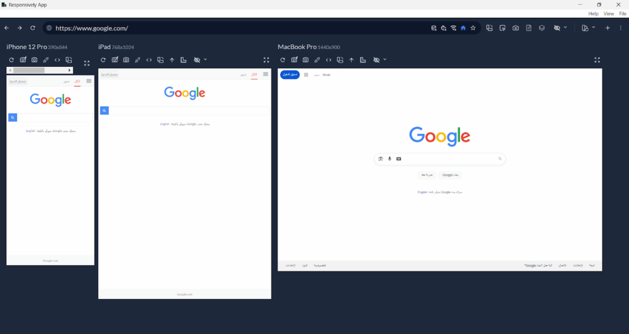
Task: Refresh the iPhone 12 Pro preview
Action: tap(11, 60)
